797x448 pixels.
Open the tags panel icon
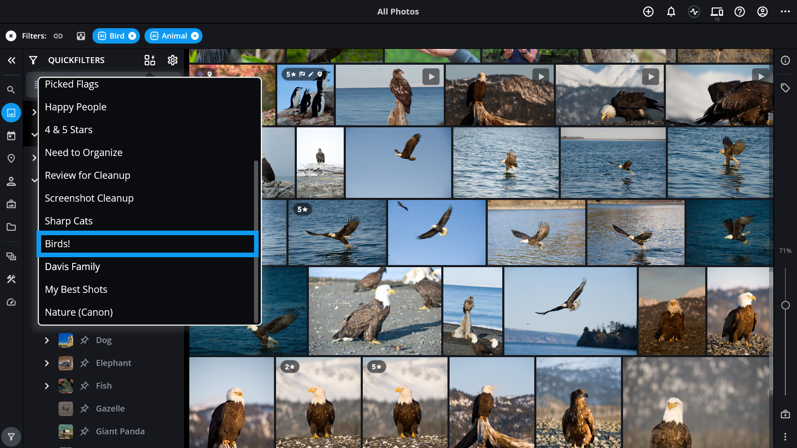point(785,88)
